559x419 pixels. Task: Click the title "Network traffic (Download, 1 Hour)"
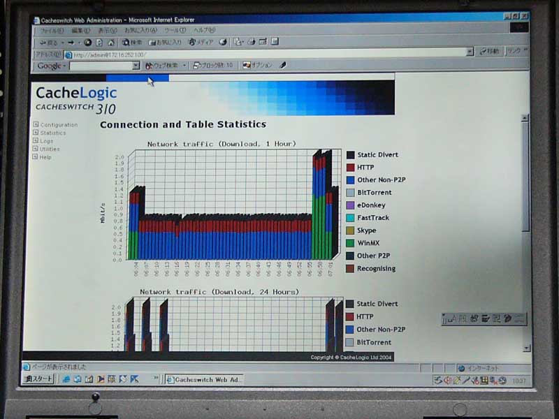click(x=222, y=144)
